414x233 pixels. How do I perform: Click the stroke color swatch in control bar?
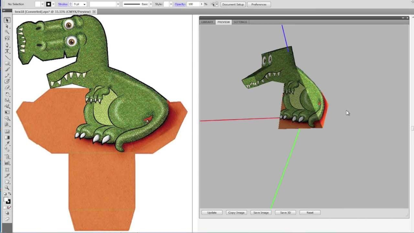49,4
